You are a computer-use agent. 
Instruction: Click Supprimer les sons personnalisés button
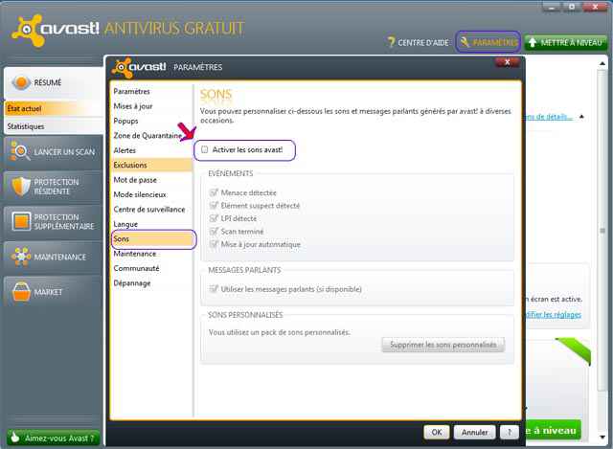click(443, 345)
